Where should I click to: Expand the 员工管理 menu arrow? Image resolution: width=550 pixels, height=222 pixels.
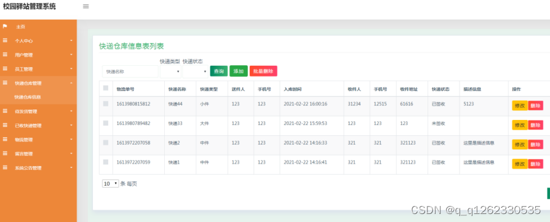(71, 69)
